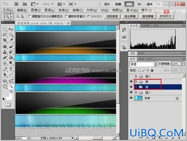Hide the 组 1 layer group
Image resolution: width=187 pixels, height=141 pixels.
coord(131,93)
